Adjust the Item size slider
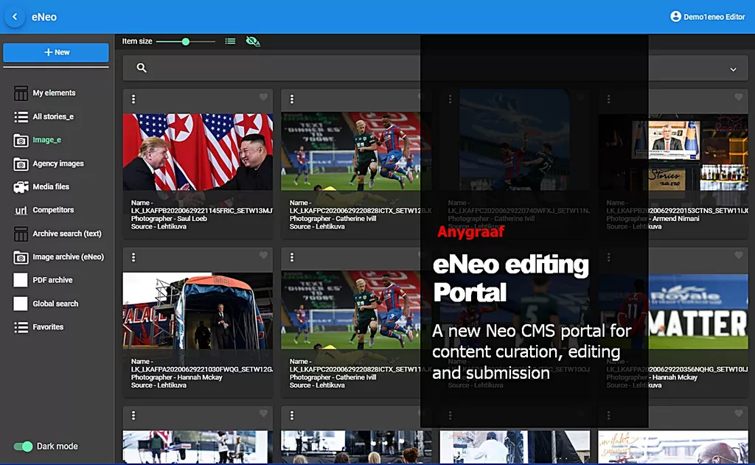The image size is (755, 465). point(186,41)
